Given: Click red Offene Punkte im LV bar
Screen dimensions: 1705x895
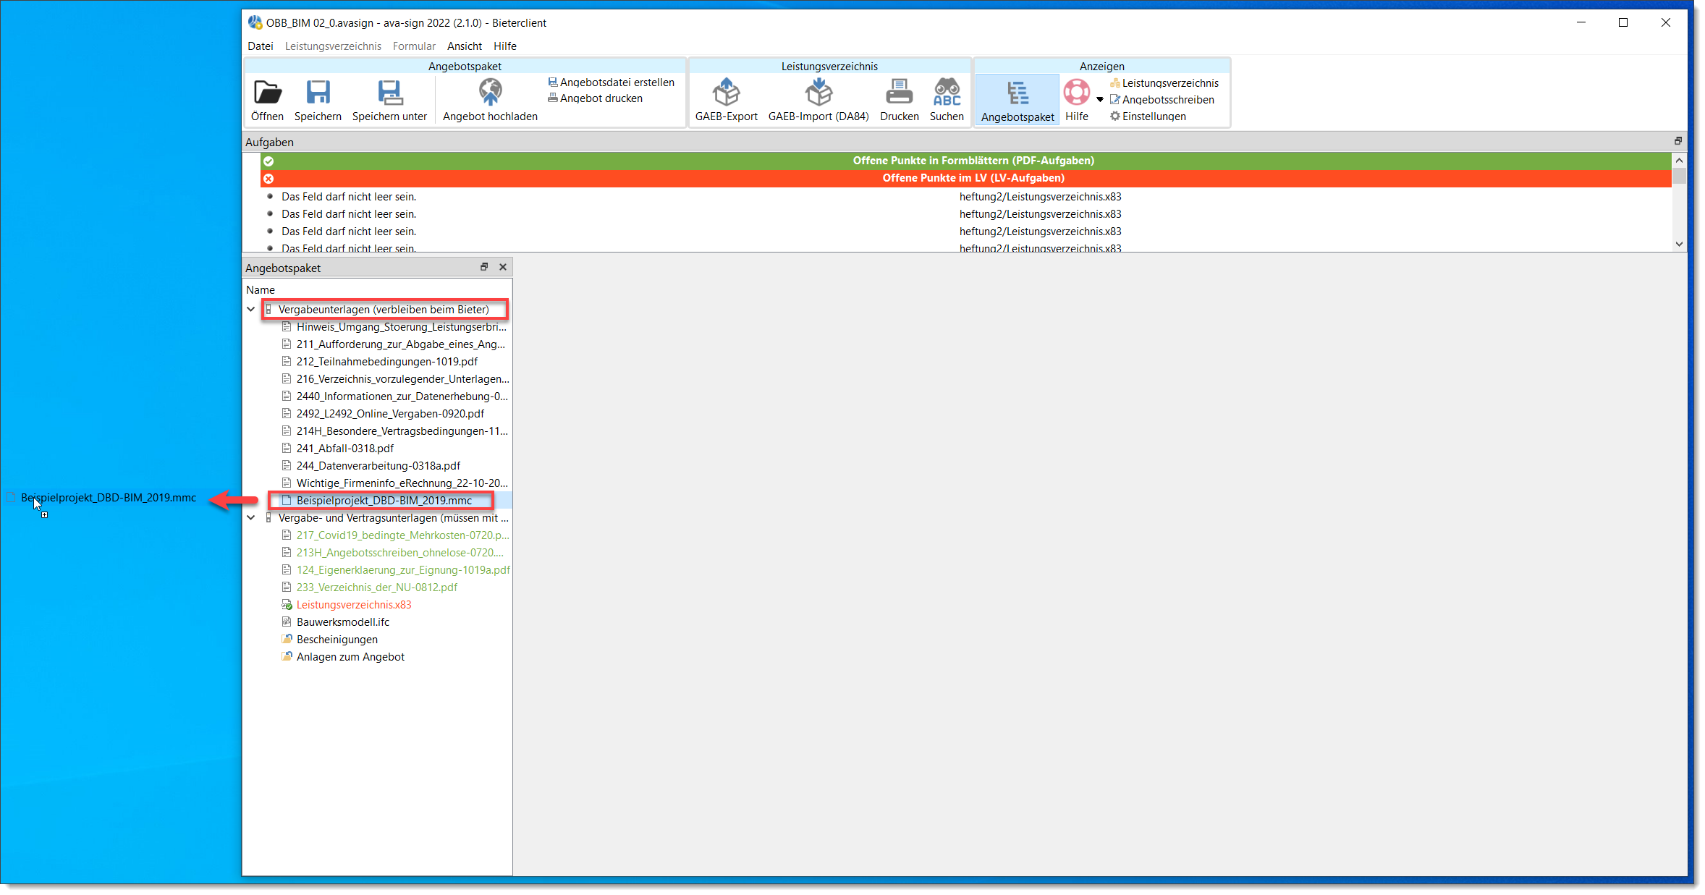Looking at the screenshot, I should click(966, 178).
